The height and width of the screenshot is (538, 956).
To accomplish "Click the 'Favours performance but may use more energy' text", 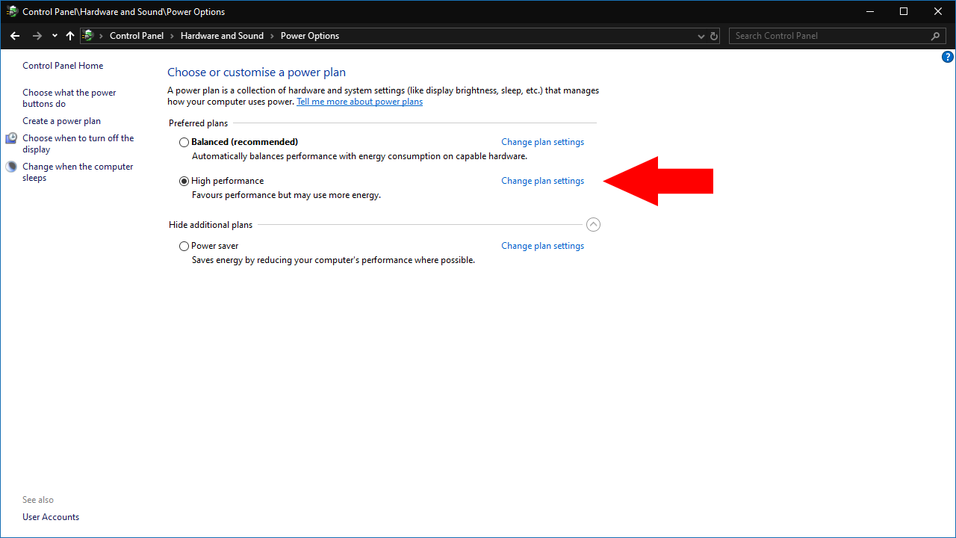I will pos(286,195).
